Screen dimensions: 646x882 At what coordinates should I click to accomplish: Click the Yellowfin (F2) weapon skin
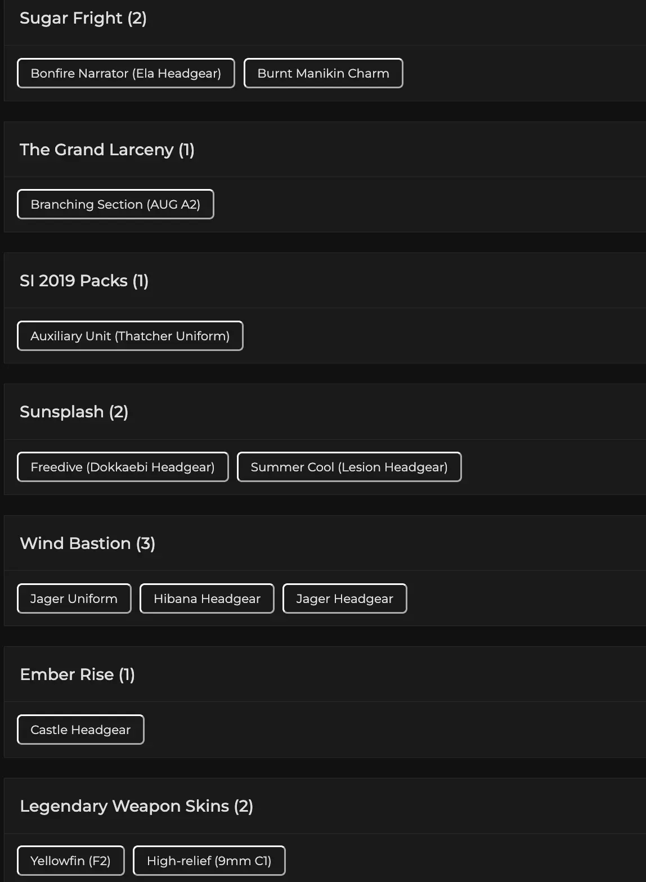(x=70, y=861)
